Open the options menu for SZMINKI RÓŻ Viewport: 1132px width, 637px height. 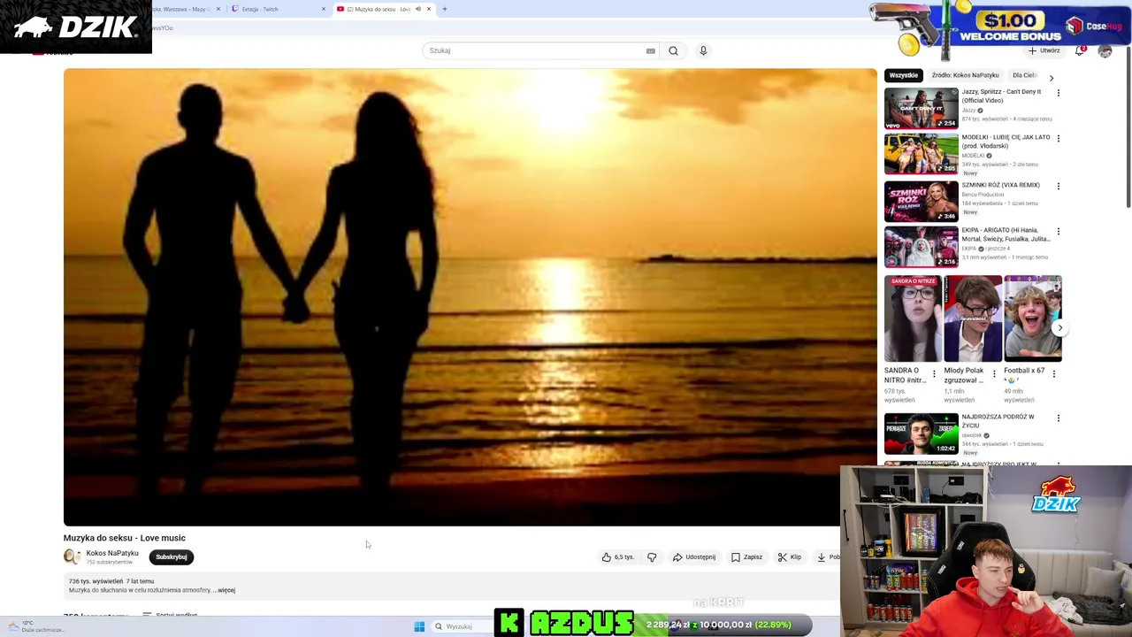click(1058, 186)
